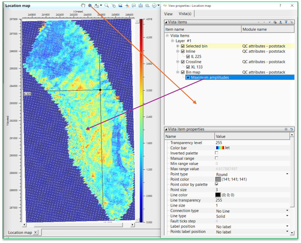Open view properties gear icon
301x243 pixels.
pos(90,5)
